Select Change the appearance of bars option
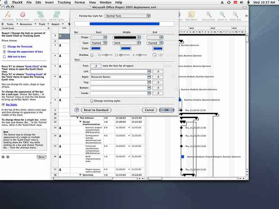Viewport: 279px width, 209px height. (4, 52)
